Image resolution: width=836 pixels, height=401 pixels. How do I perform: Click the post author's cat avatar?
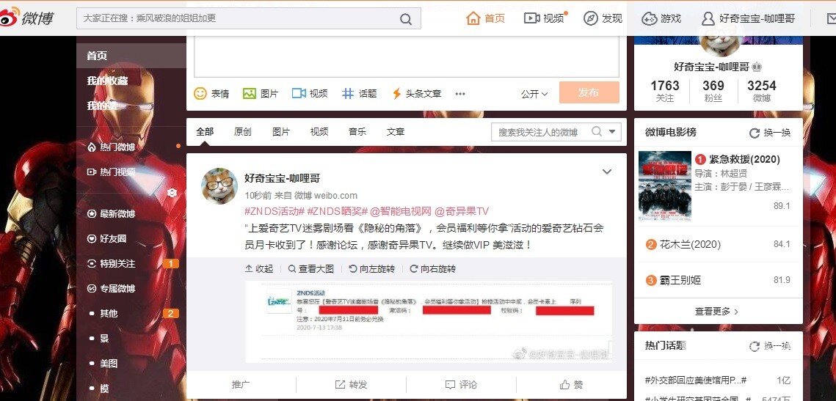219,185
